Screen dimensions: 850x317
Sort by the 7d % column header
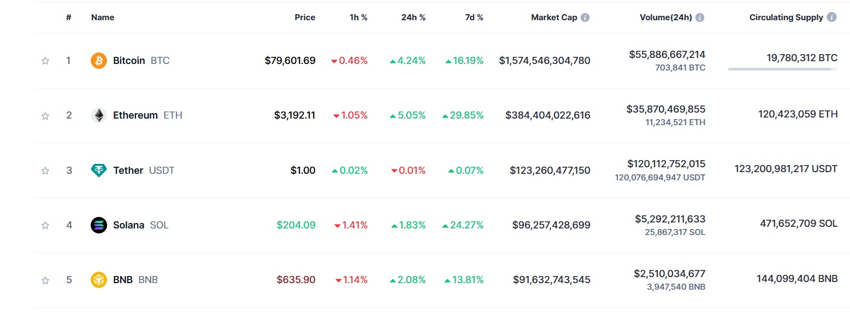(474, 17)
